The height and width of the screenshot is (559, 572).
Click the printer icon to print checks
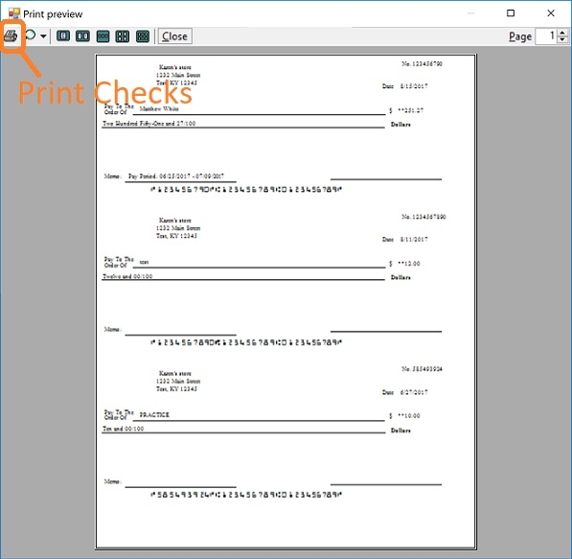point(11,35)
